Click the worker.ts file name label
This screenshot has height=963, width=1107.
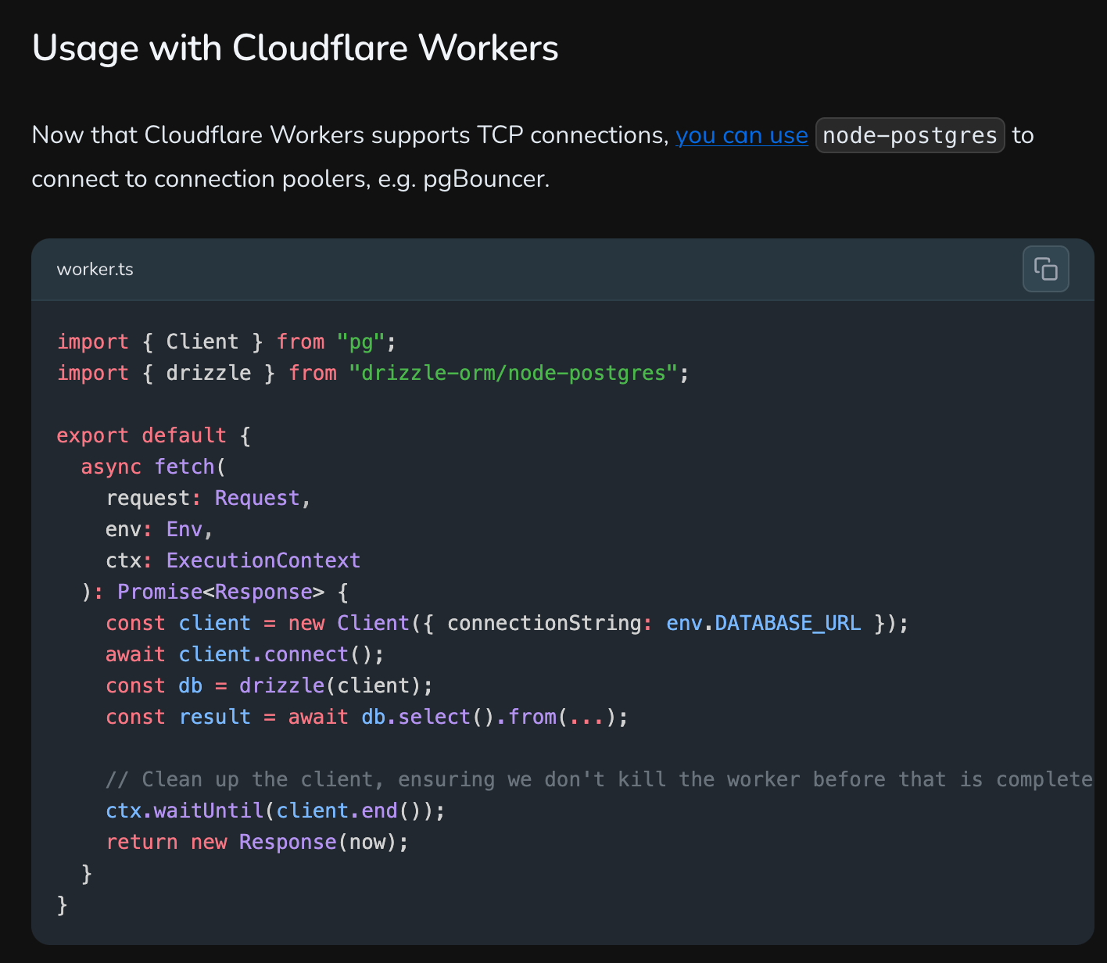[95, 269]
